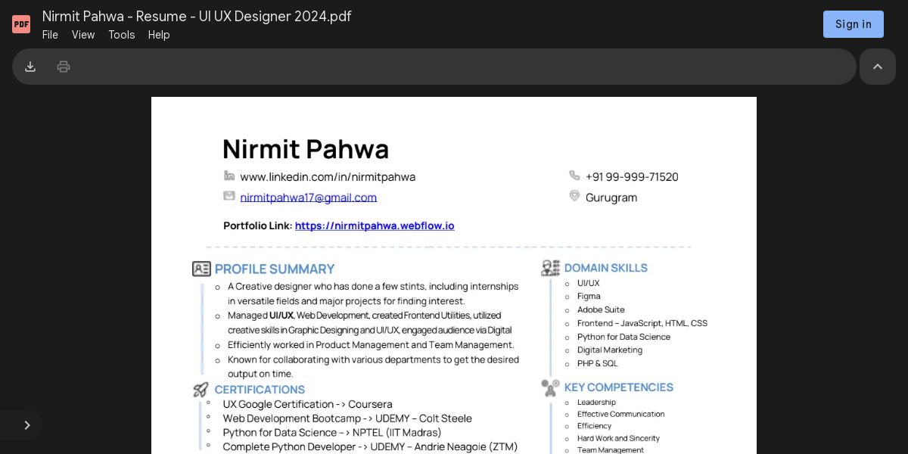908x454 pixels.
Task: Click the LinkedIn icon in the resume
Action: tap(229, 176)
